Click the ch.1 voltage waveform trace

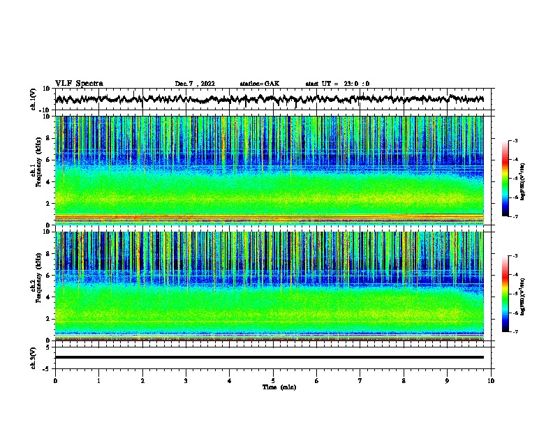(270, 99)
